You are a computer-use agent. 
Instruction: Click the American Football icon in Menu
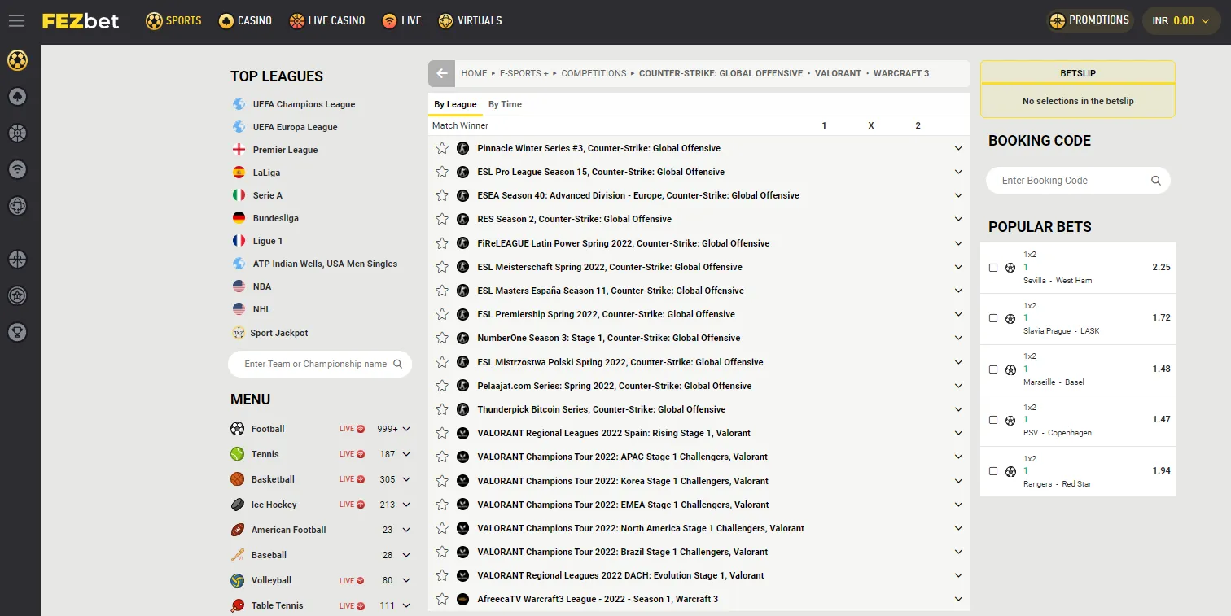pyautogui.click(x=237, y=530)
